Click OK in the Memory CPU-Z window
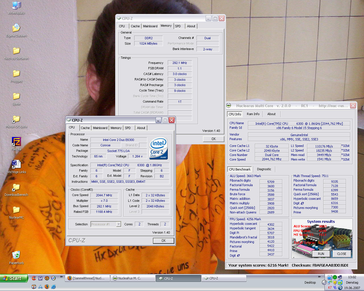Image resolution: width=364 pixels, height=291 pixels. [214, 139]
